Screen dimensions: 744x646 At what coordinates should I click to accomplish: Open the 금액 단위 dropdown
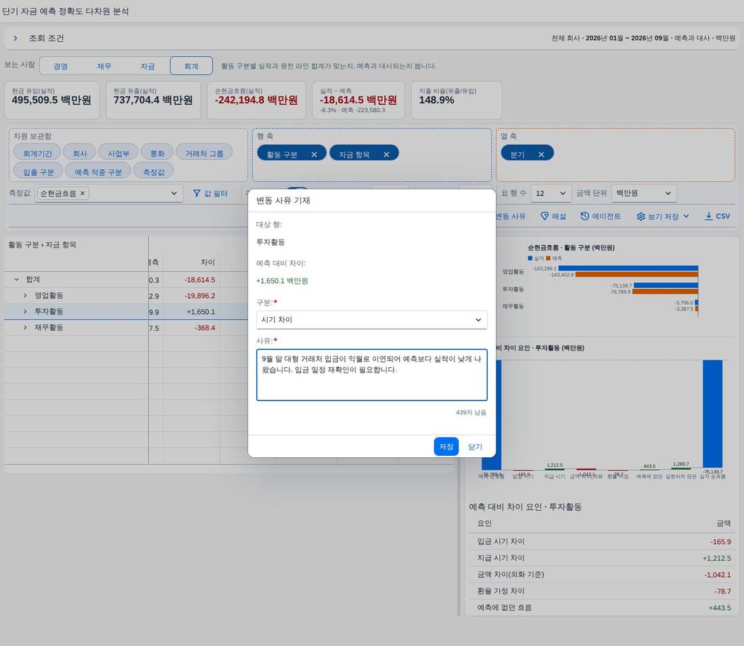644,193
